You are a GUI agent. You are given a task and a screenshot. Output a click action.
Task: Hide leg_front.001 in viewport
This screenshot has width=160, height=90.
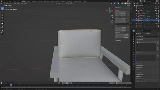tap(157, 17)
